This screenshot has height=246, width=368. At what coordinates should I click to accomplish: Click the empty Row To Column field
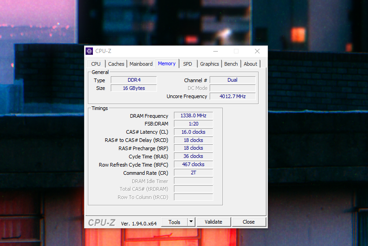coord(194,197)
